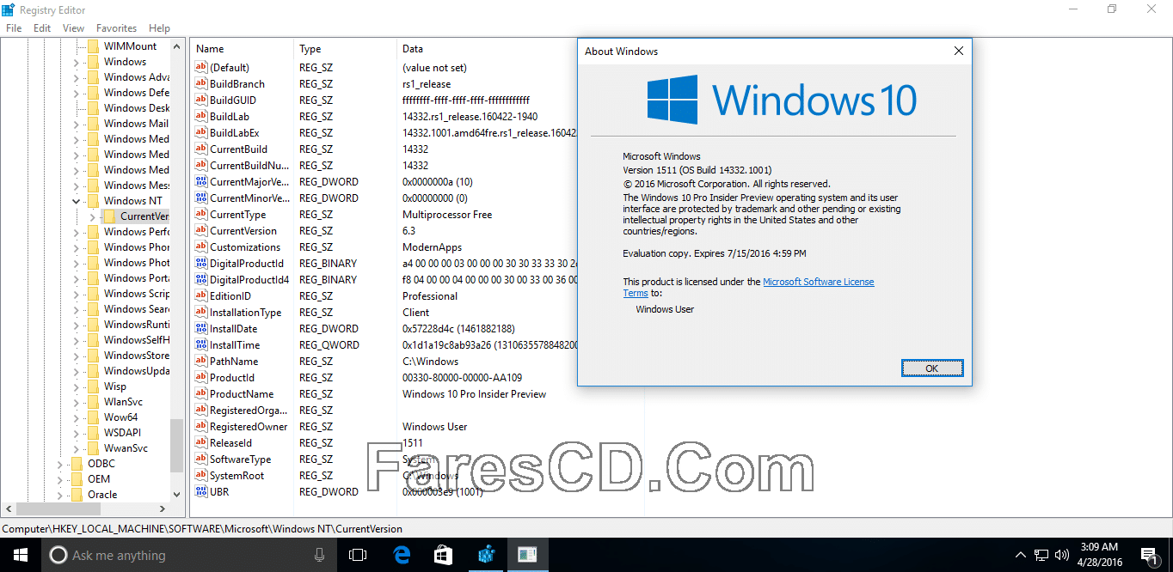The image size is (1173, 572).
Task: Click the Cortana microphone icon
Action: [x=319, y=555]
